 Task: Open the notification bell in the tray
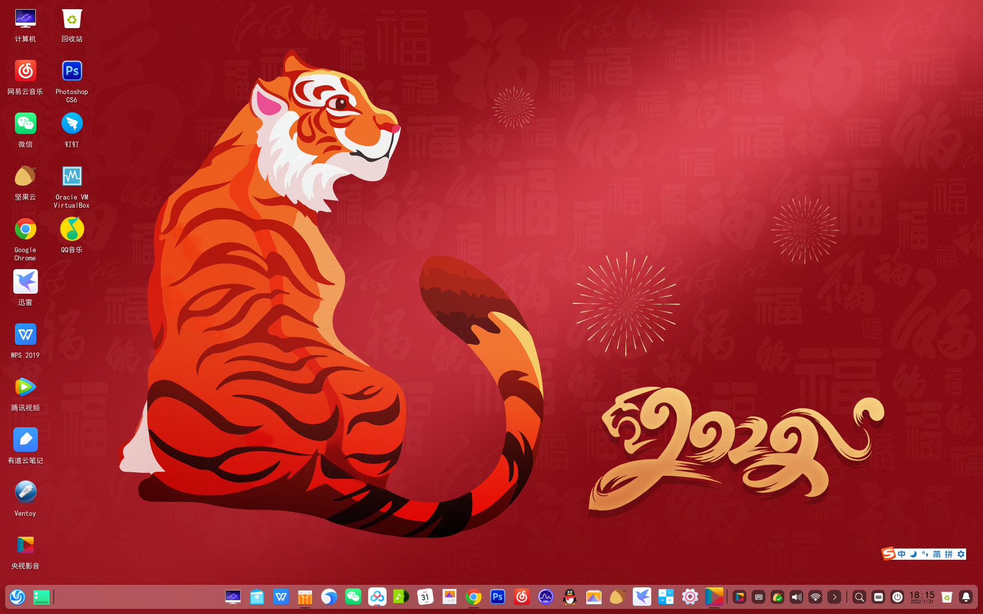coord(966,597)
